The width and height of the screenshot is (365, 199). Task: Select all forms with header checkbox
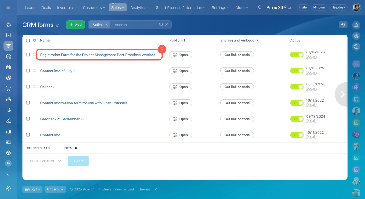coord(28,41)
